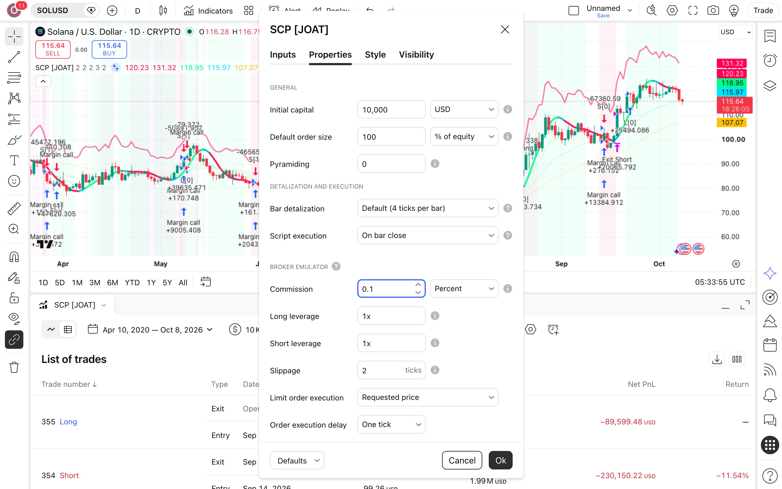The height and width of the screenshot is (489, 782).
Task: Expand the Script execution dropdown
Action: tap(427, 236)
